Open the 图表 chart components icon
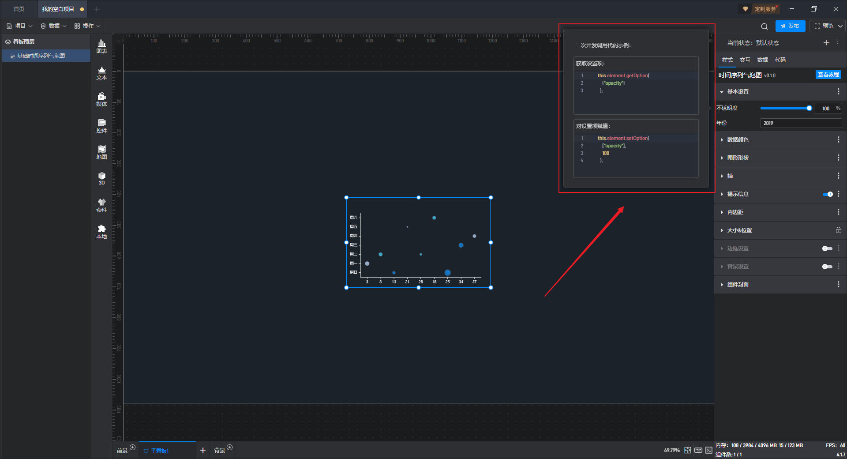 [x=101, y=46]
